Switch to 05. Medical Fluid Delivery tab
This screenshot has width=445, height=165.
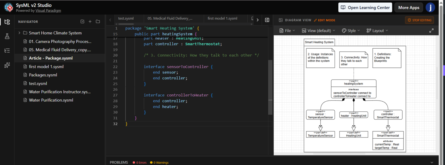point(170,18)
